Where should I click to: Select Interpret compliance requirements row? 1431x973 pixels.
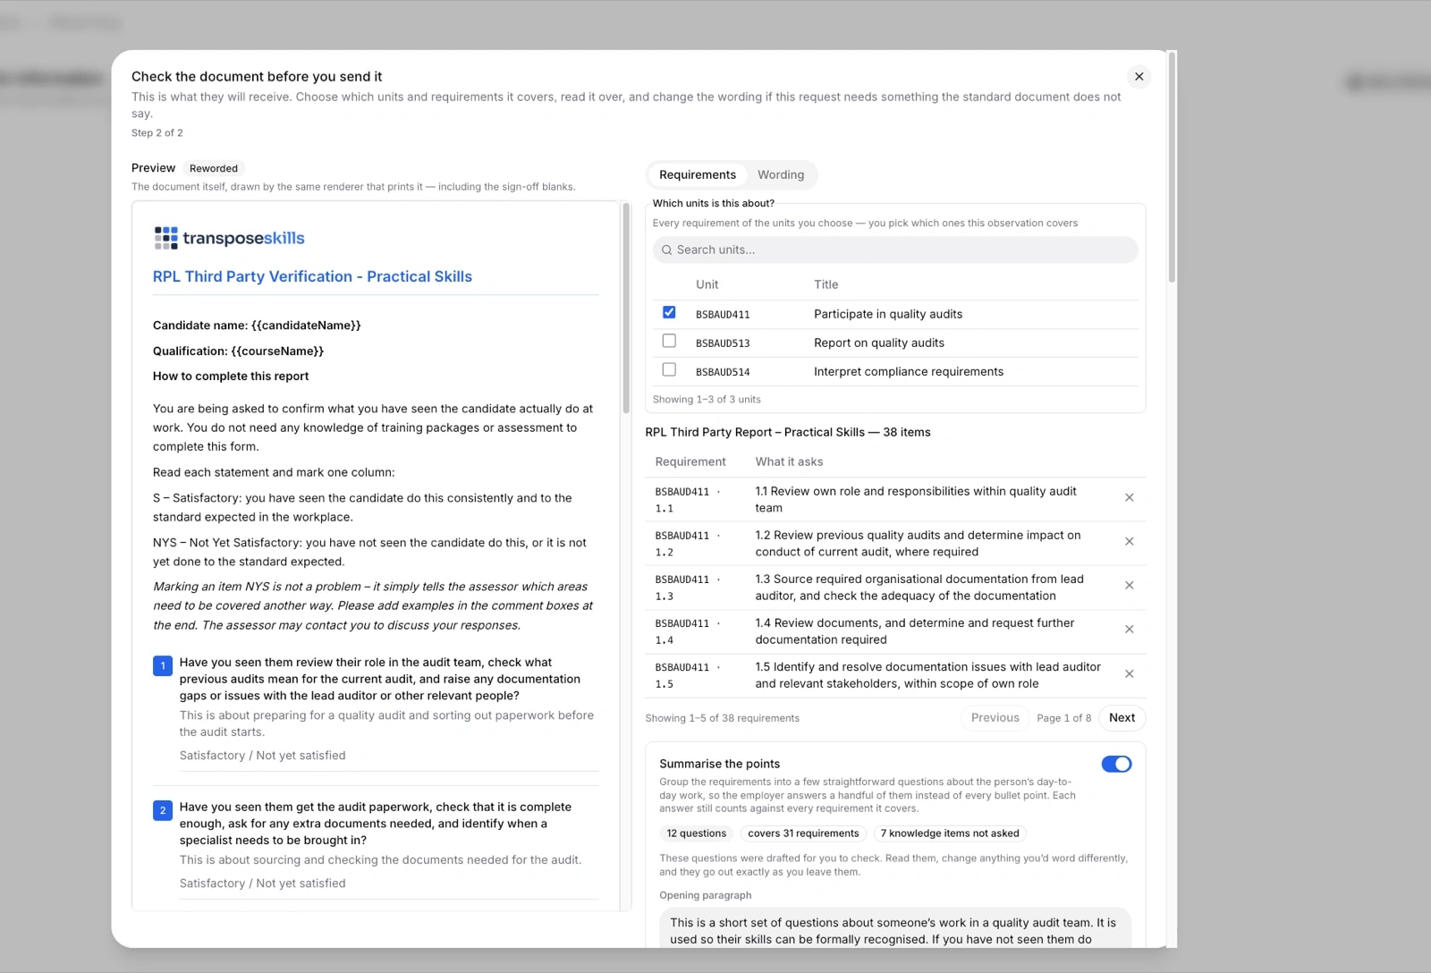point(895,371)
